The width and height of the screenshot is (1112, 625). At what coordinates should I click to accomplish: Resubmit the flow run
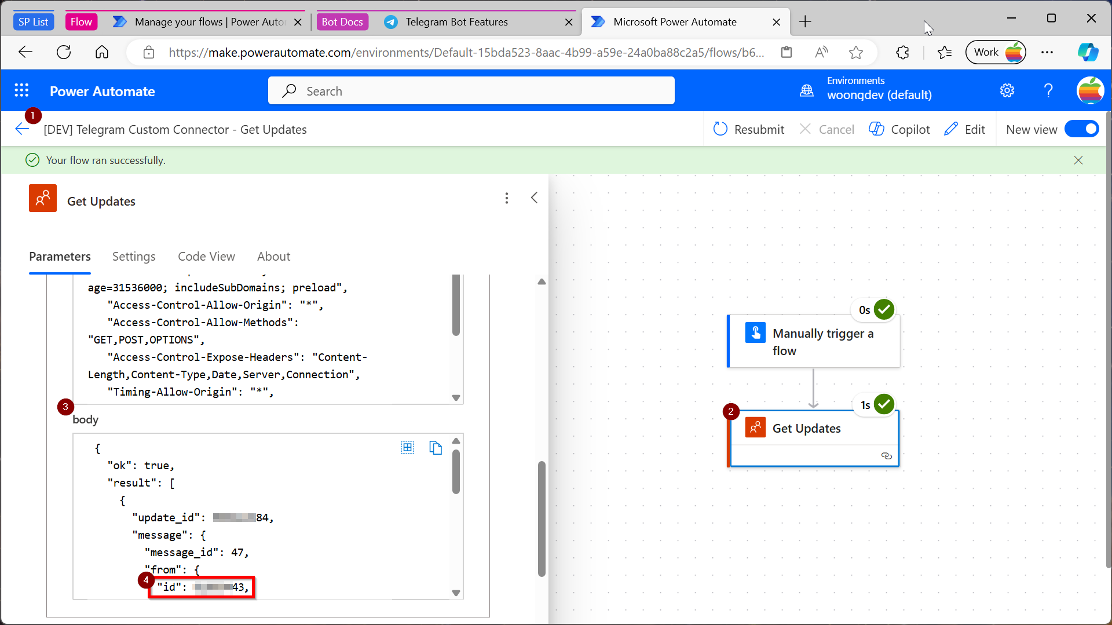coord(748,129)
